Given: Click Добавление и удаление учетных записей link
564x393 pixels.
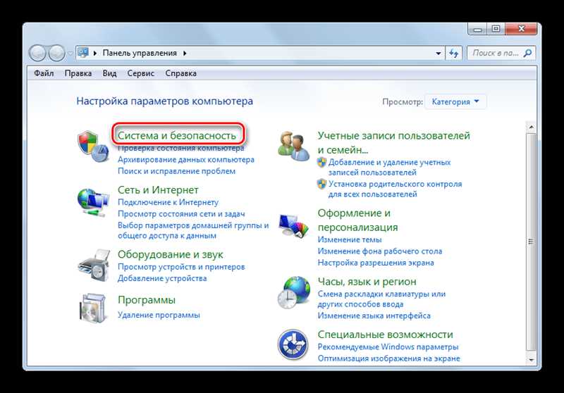Looking at the screenshot, I should 389,168.
